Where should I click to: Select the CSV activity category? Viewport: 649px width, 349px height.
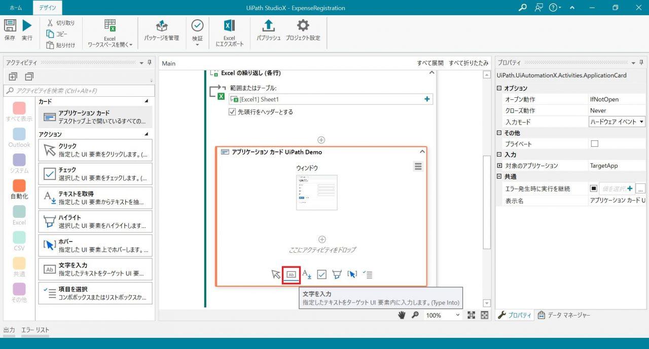pos(19,241)
